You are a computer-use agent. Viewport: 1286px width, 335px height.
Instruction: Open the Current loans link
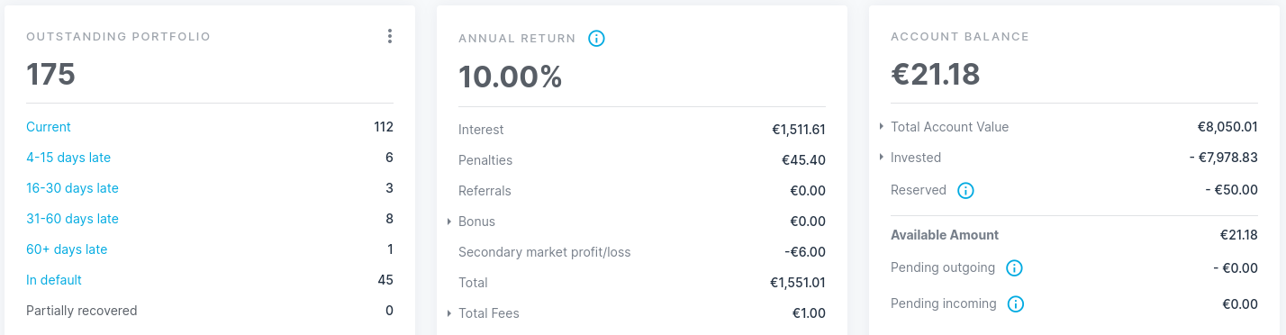[49, 127]
